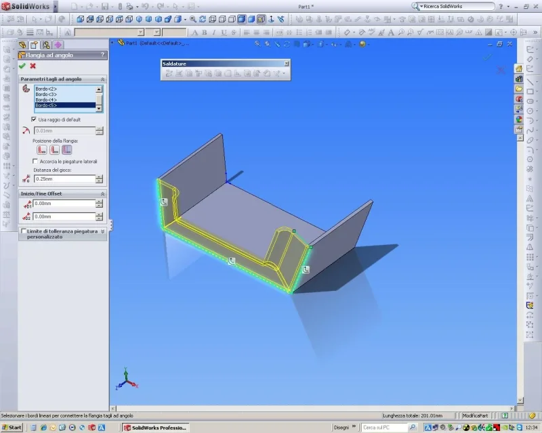Click the D1 start offset field
This screenshot has width=542, height=433.
(x=64, y=204)
